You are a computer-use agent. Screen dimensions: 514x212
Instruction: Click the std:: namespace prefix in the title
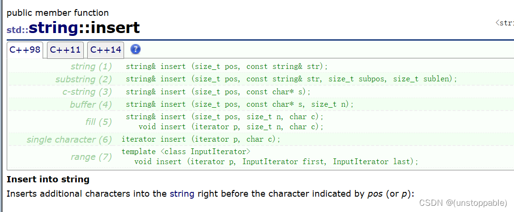coord(17,30)
